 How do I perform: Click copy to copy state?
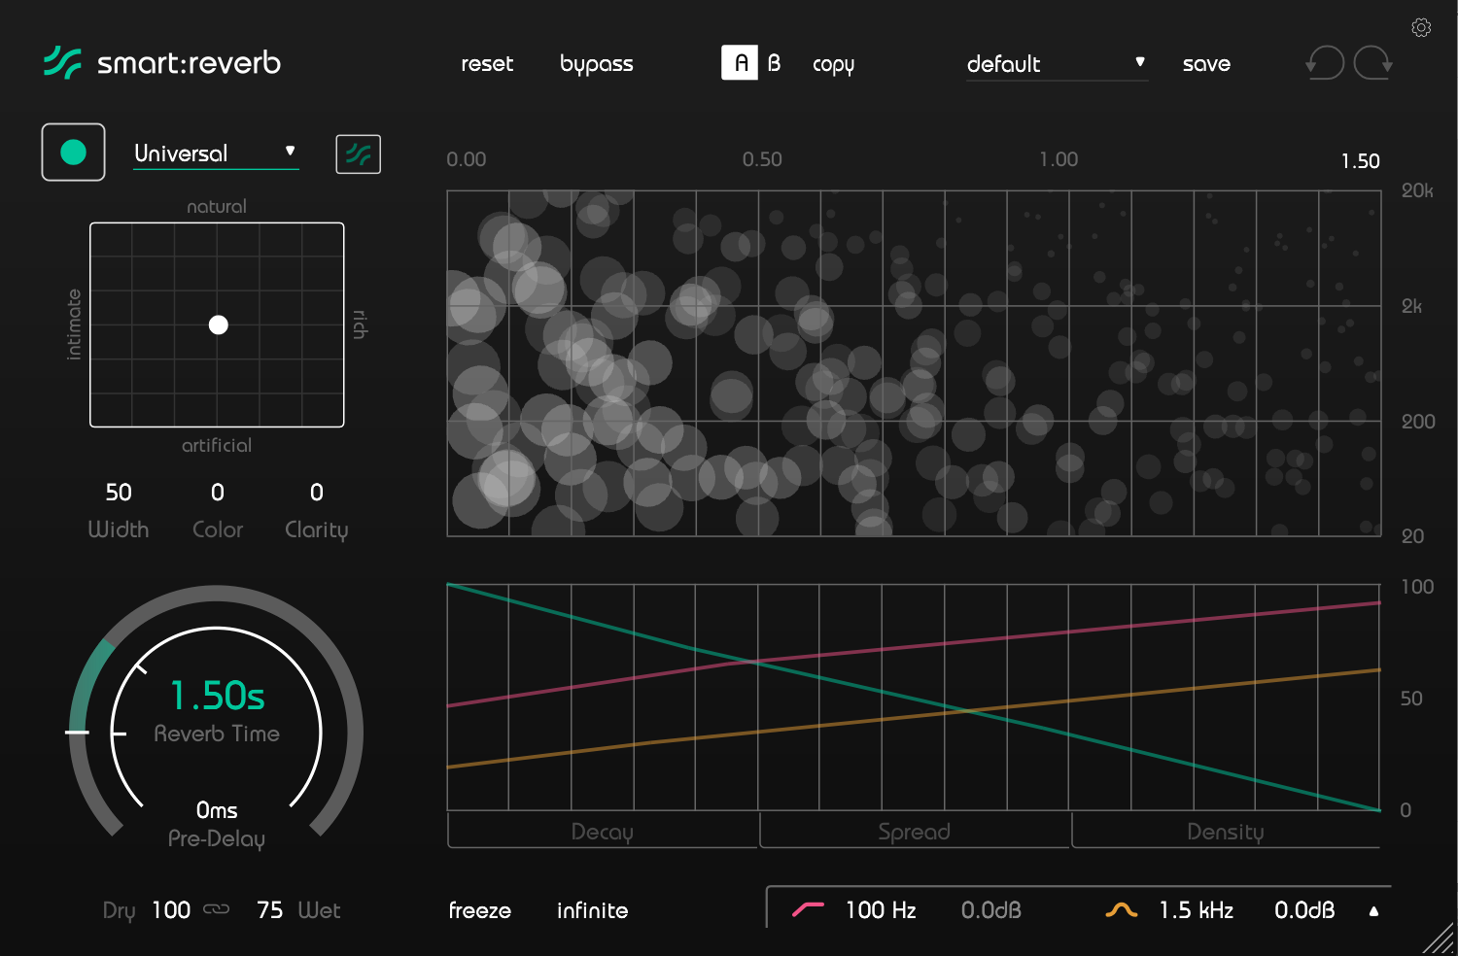[x=833, y=65]
